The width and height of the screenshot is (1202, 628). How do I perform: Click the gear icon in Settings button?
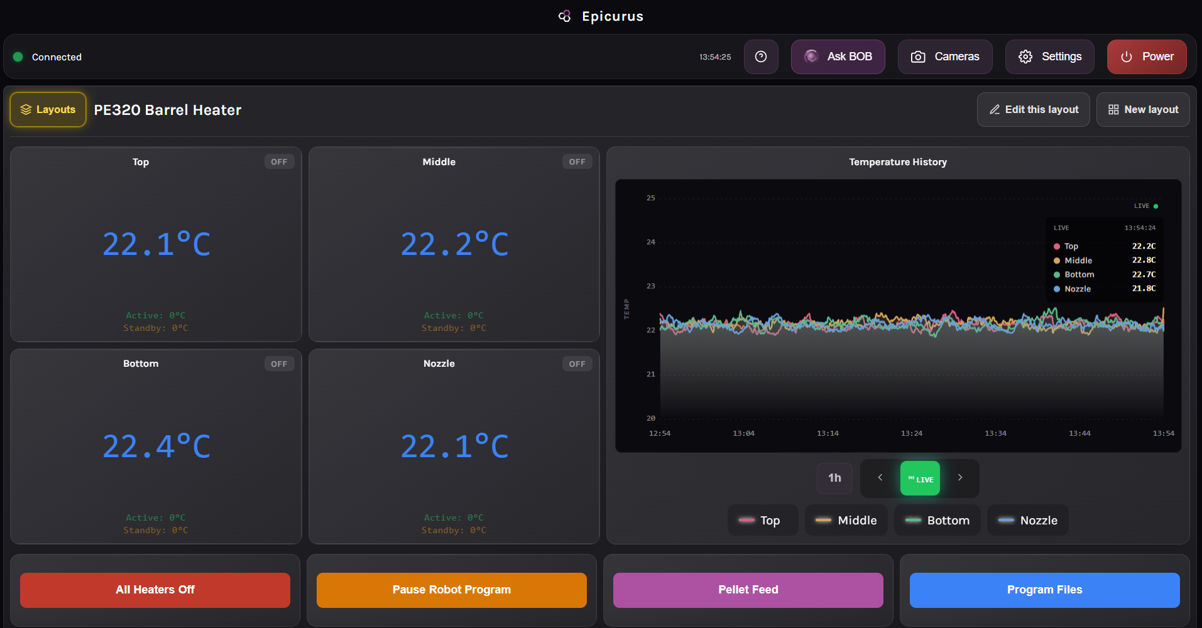[1025, 57]
